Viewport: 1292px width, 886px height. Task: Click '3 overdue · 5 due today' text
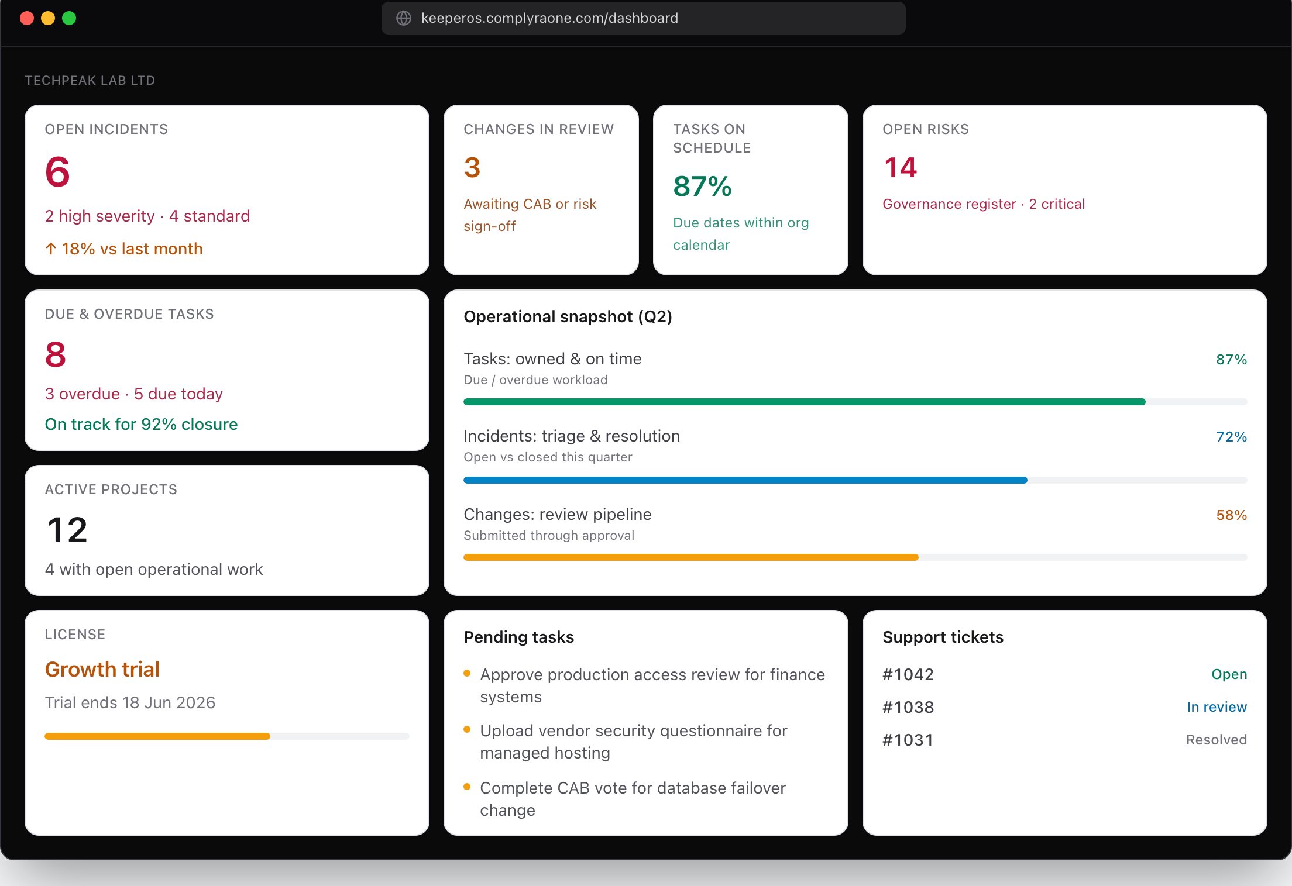pyautogui.click(x=134, y=394)
